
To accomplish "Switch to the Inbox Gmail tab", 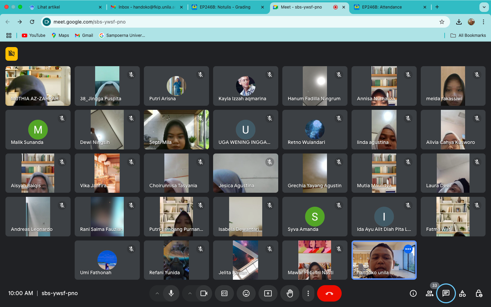I will pos(146,7).
